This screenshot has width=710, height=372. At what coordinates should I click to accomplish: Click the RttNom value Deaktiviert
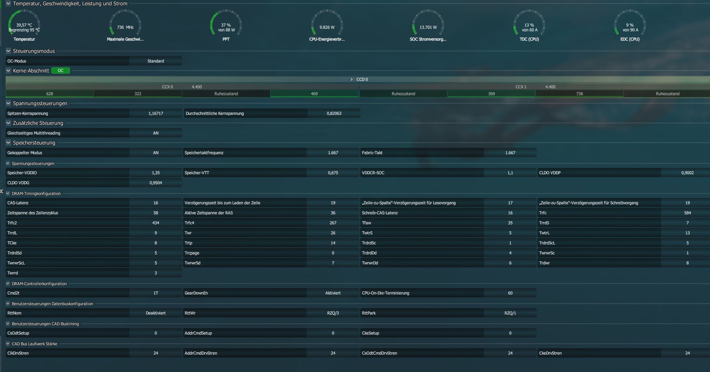click(155, 313)
